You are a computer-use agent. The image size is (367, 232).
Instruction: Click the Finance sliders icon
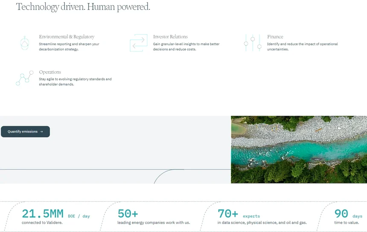[x=253, y=43]
